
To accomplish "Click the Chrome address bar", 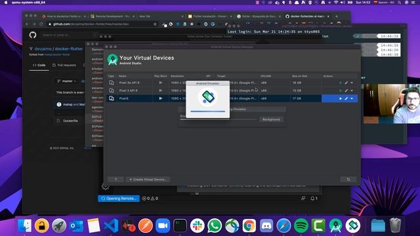I will 102,24.
